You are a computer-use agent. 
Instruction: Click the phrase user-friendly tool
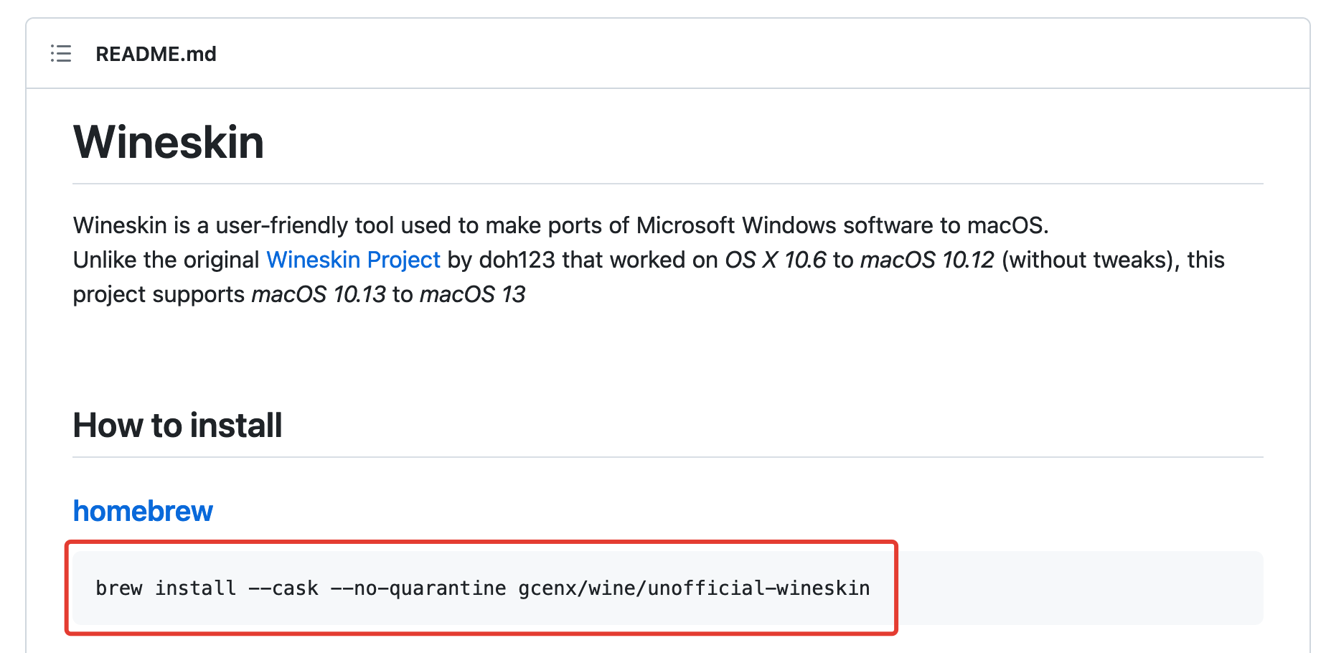(x=305, y=225)
